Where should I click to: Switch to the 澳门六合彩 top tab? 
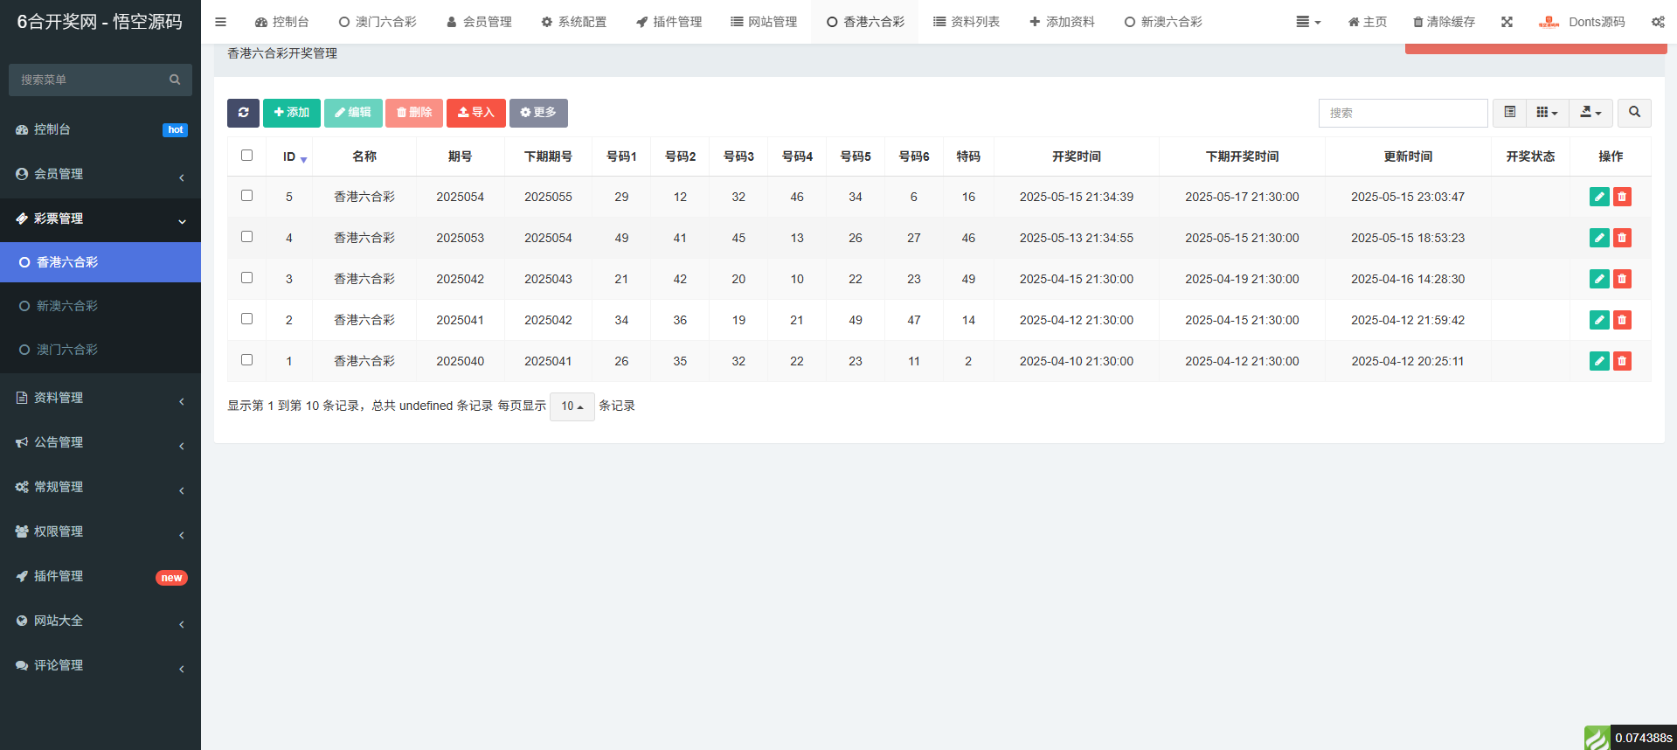pyautogui.click(x=378, y=22)
